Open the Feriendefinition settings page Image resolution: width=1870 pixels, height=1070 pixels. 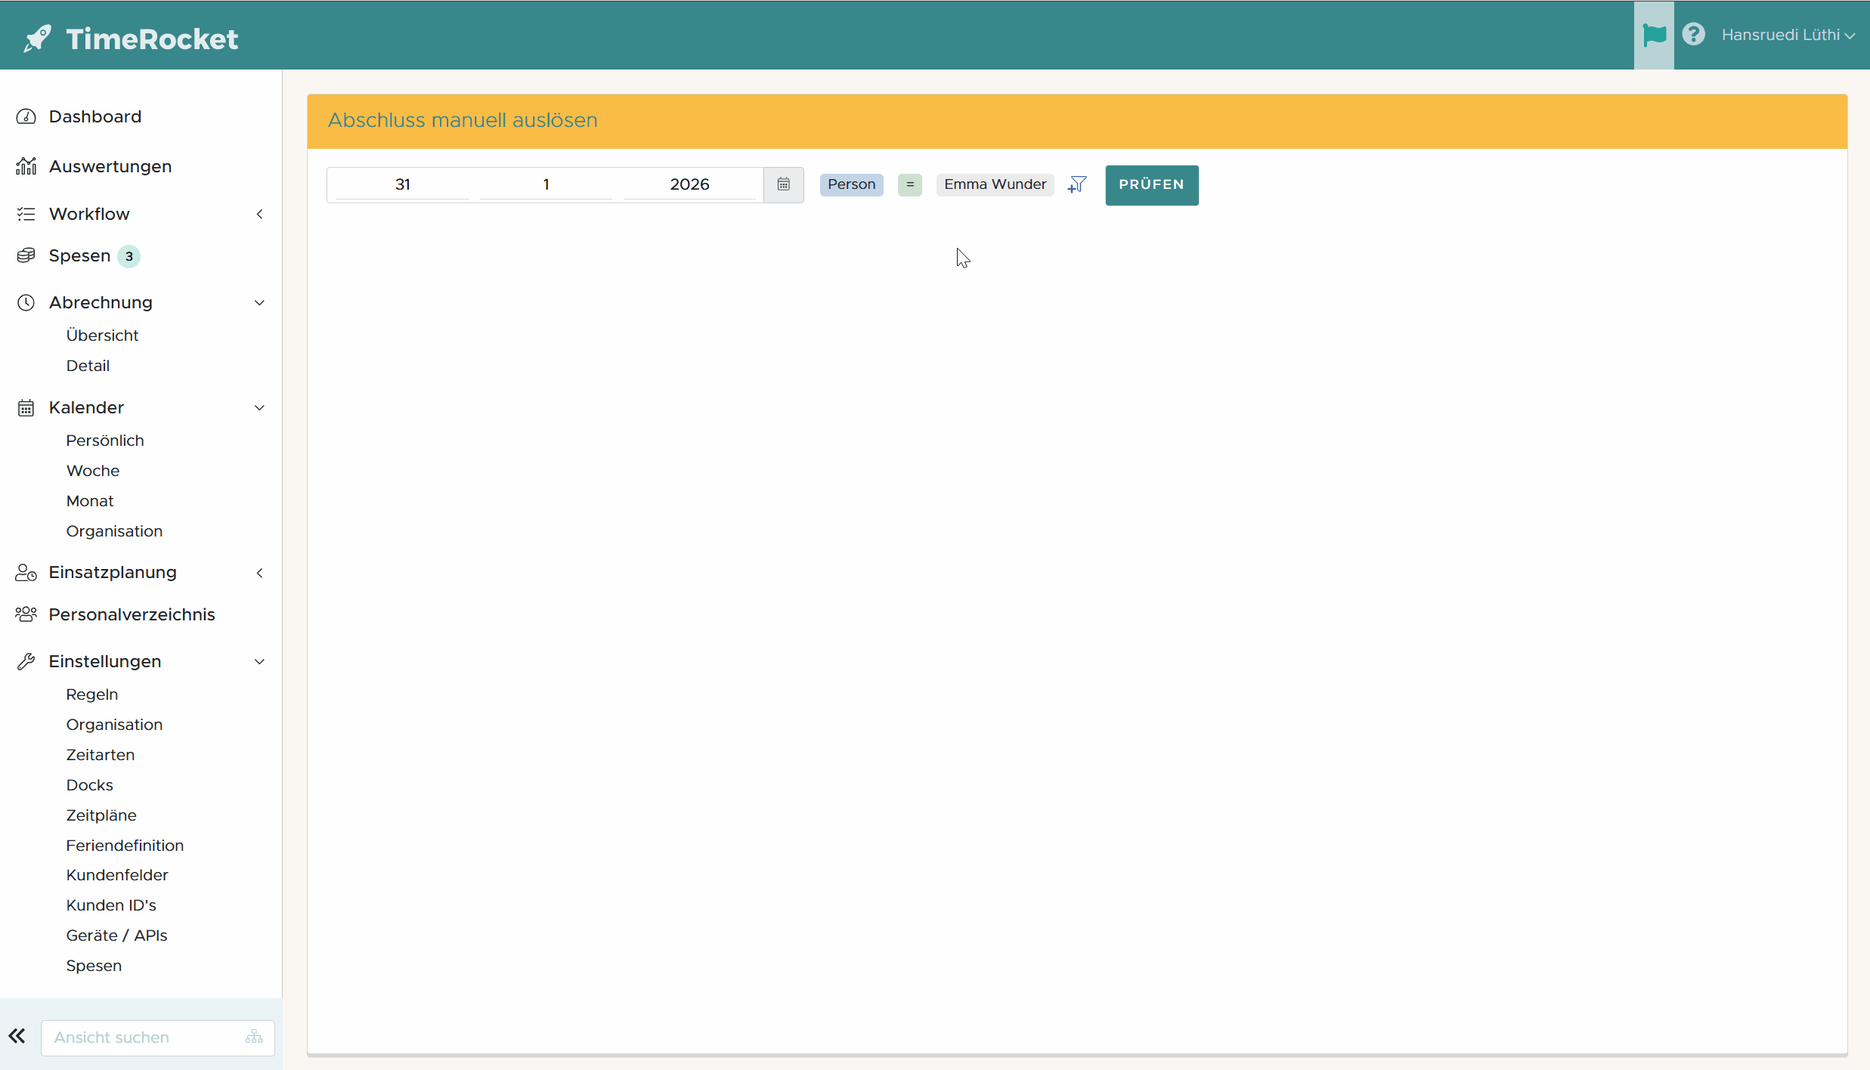[125, 845]
